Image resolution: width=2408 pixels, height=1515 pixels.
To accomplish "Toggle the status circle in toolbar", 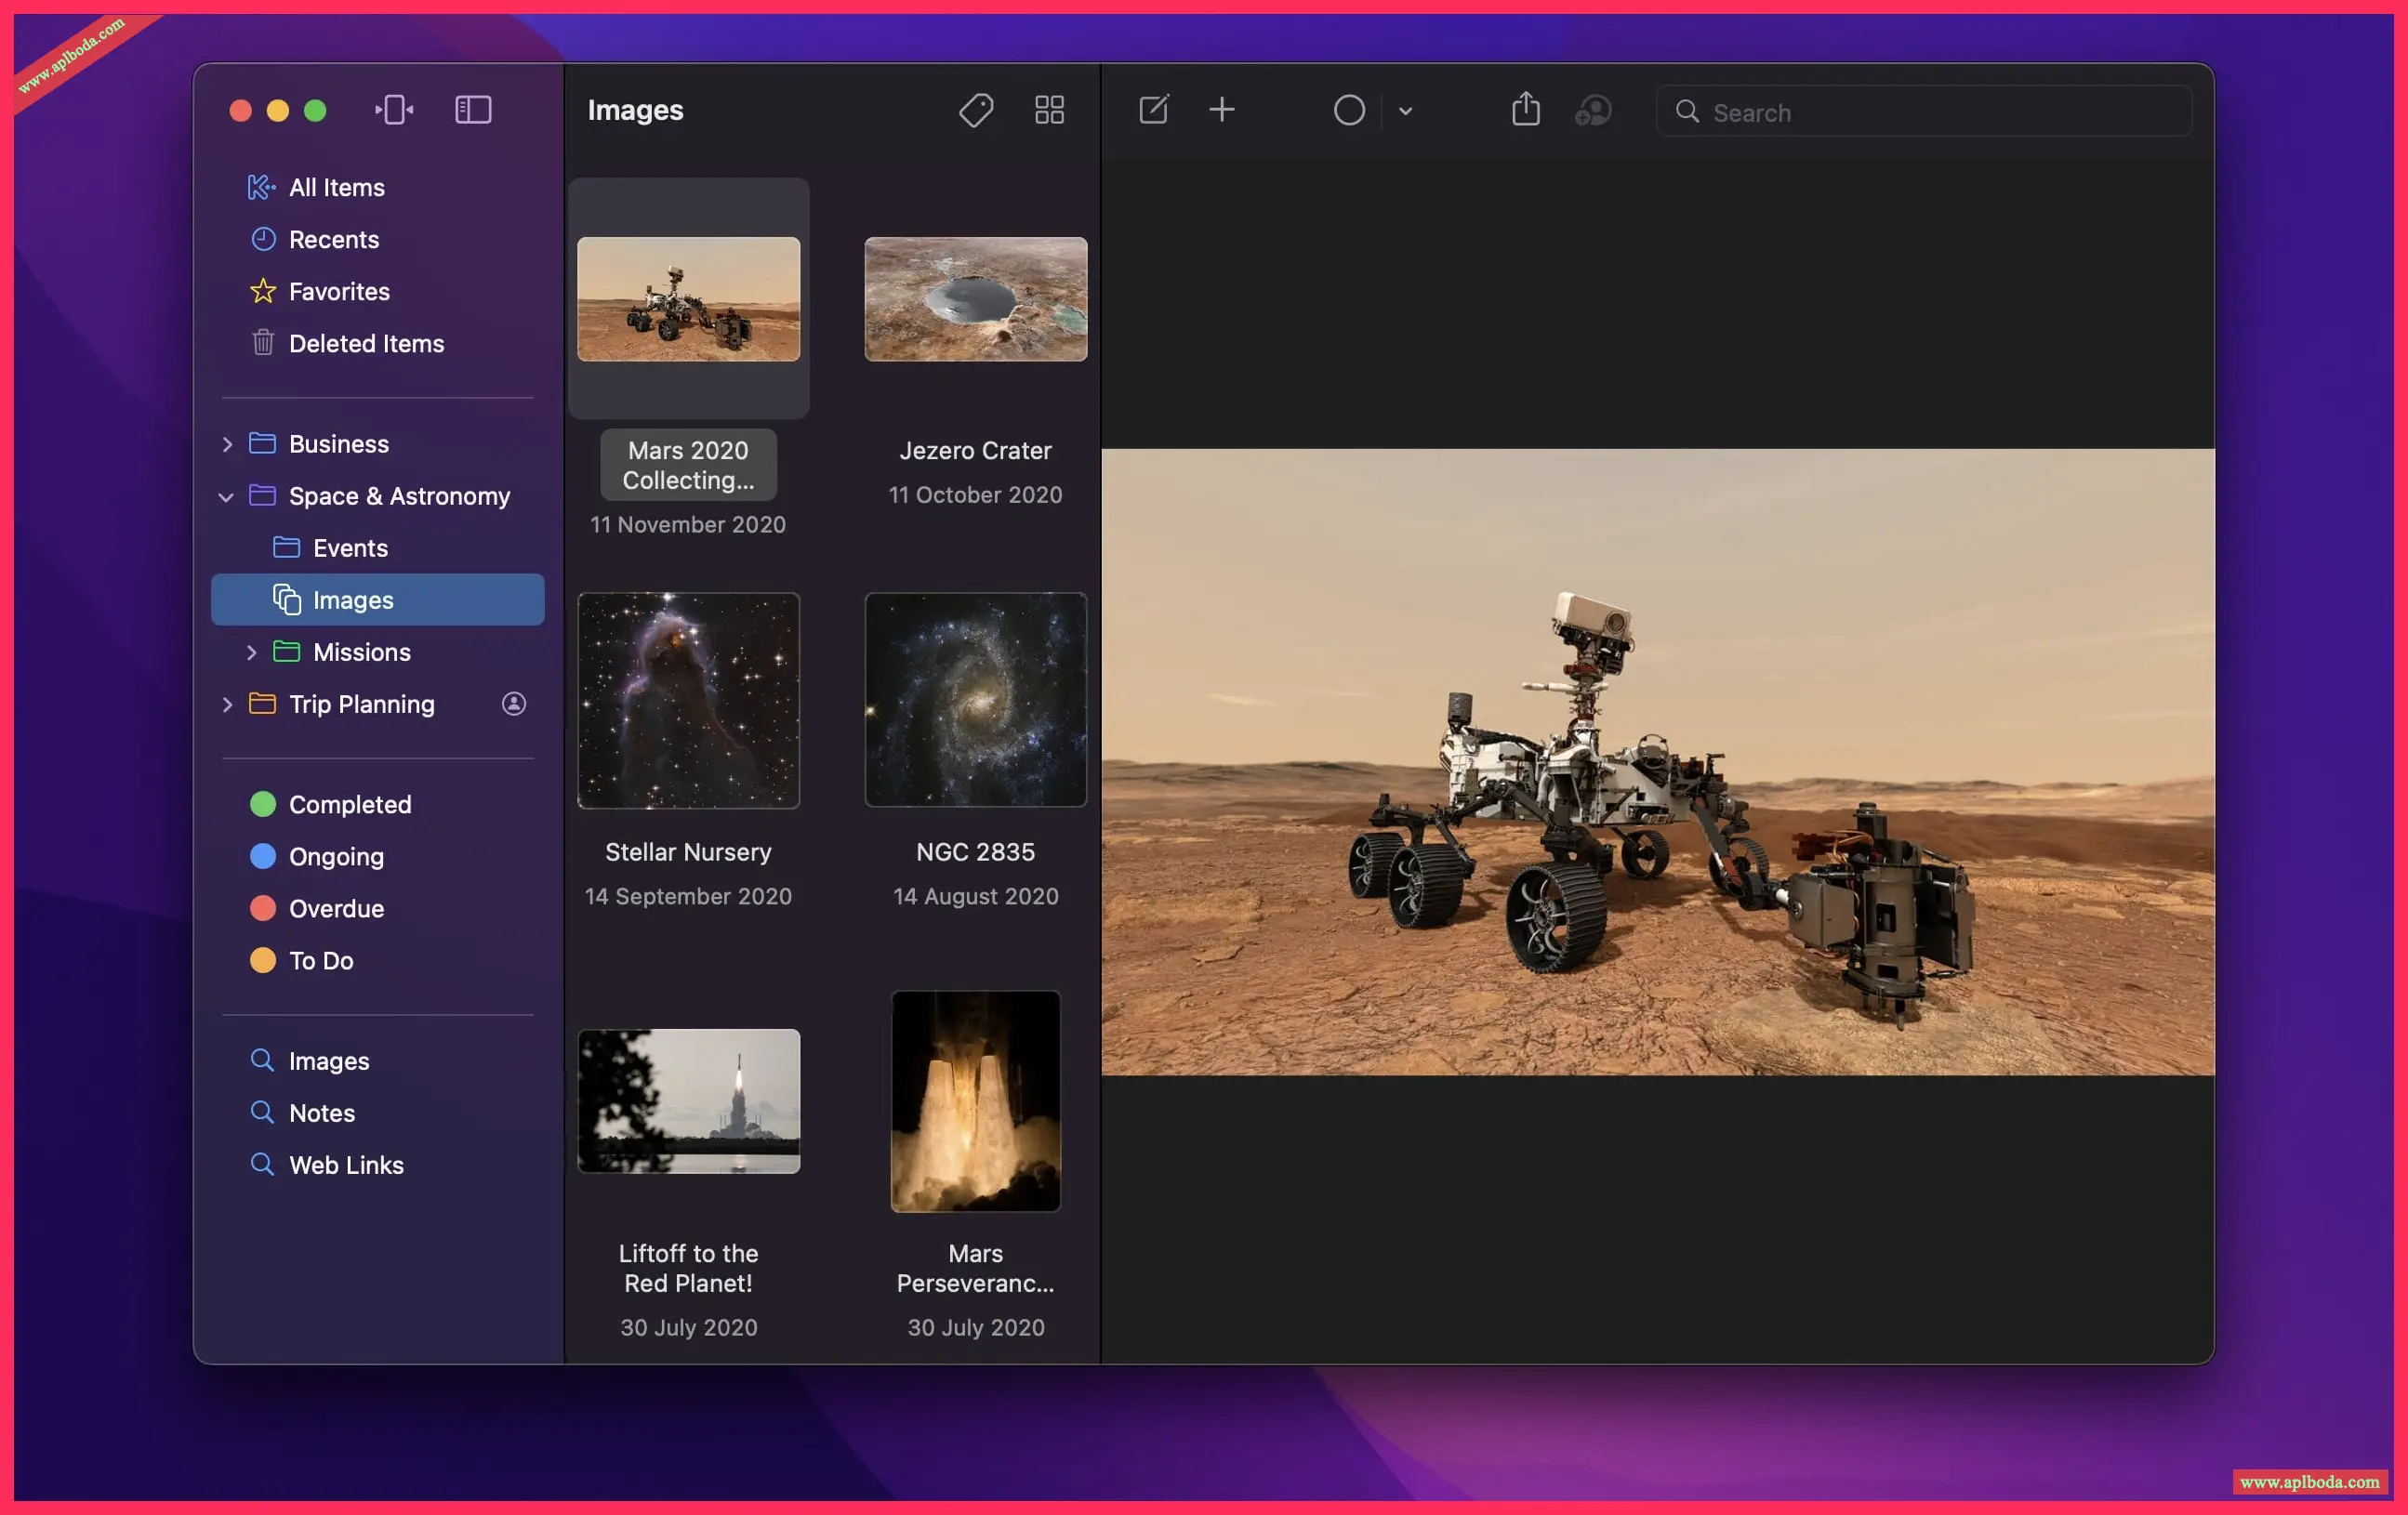I will pos(1349,110).
